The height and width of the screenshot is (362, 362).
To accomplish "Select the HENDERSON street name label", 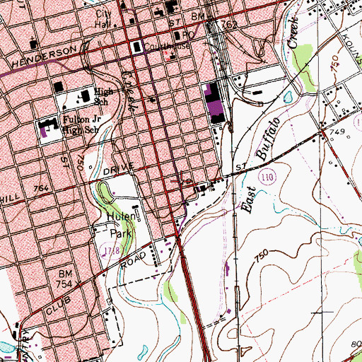I will click(45, 56).
